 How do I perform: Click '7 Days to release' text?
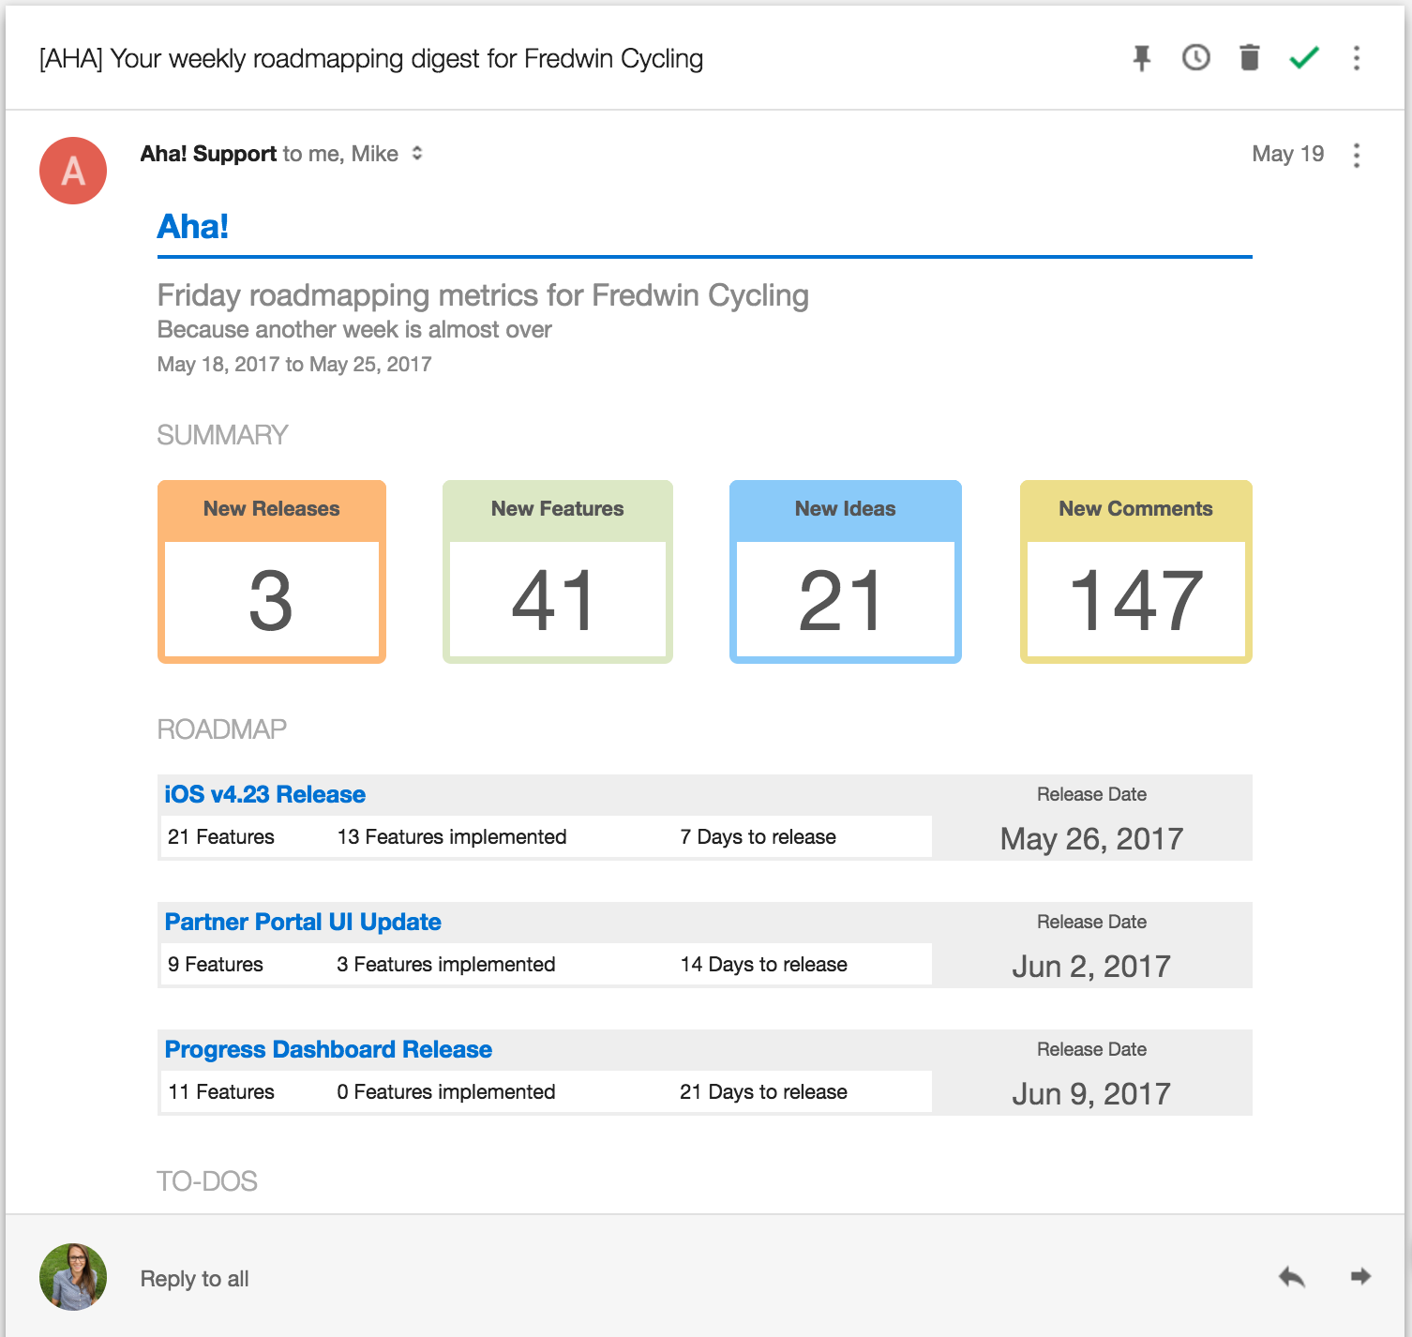759,836
